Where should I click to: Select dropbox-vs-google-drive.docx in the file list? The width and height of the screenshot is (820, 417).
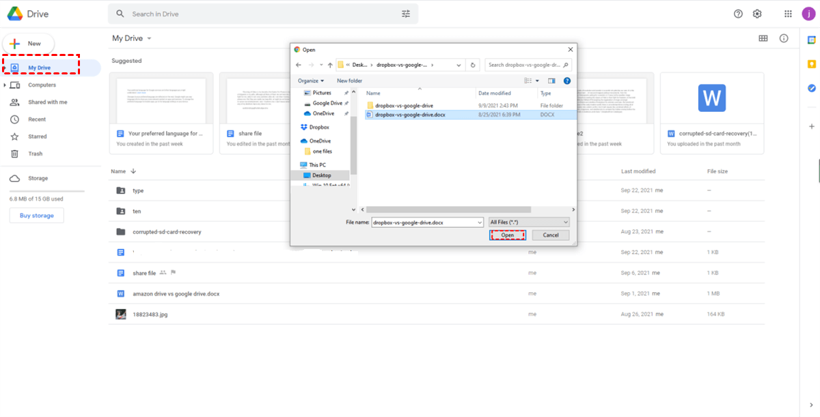pyautogui.click(x=410, y=115)
